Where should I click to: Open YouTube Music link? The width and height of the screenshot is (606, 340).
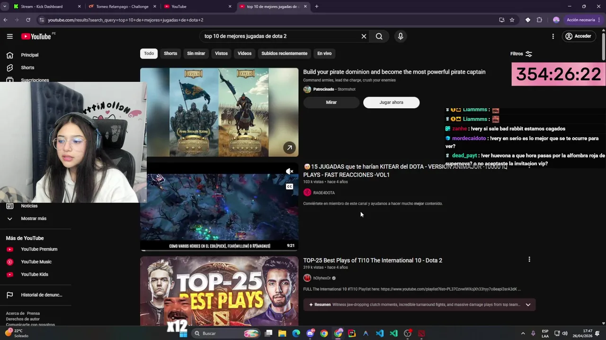(x=36, y=262)
